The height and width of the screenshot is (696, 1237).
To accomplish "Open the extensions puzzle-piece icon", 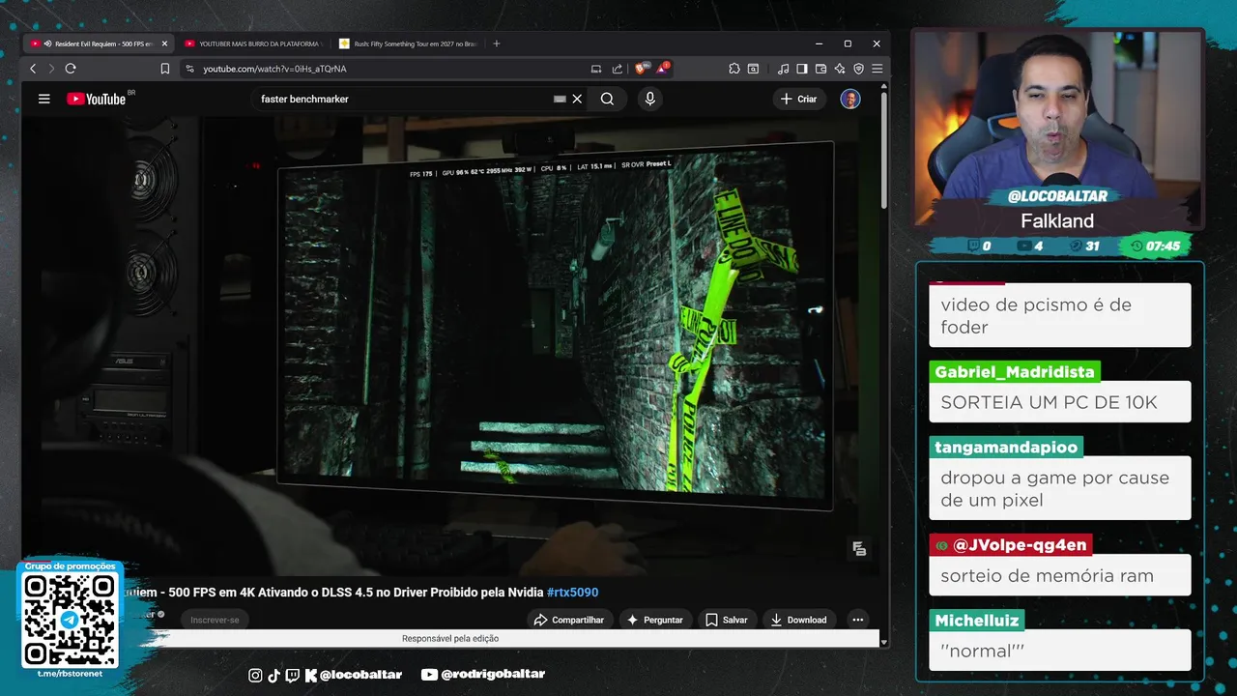I will click(x=734, y=69).
